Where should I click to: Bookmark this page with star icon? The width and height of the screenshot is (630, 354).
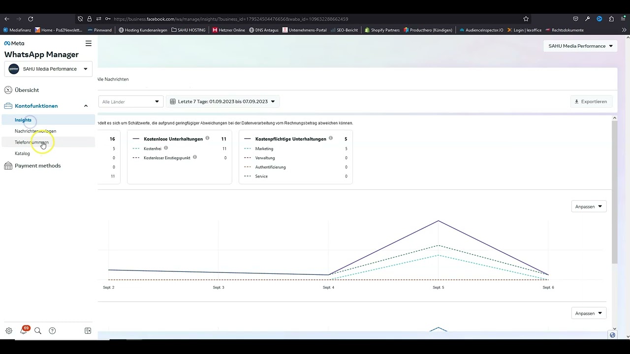point(526,19)
